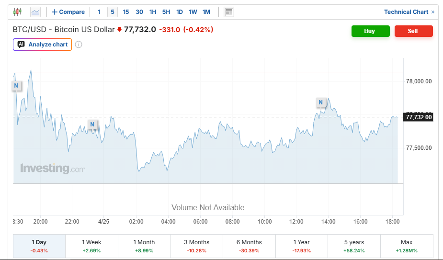Select the 15 minute interval
This screenshot has width=443, height=260.
click(126, 12)
